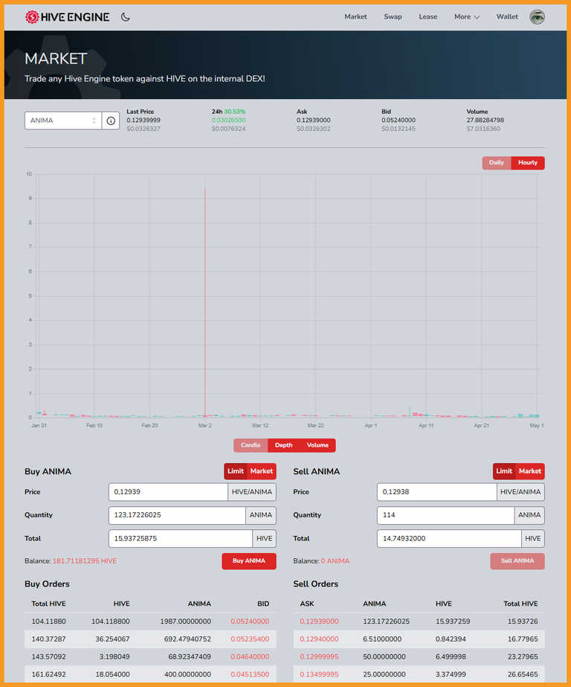The height and width of the screenshot is (687, 571).
Task: Open the Market nav item
Action: point(355,16)
